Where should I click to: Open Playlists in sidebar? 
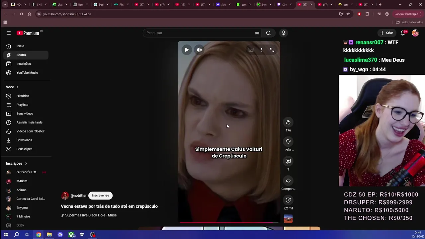click(26, 105)
